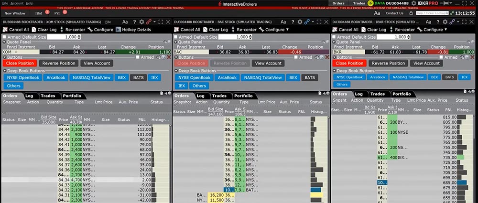
Task: Click Clear Log icon in XOM BookTrader
Action: tap(34, 30)
